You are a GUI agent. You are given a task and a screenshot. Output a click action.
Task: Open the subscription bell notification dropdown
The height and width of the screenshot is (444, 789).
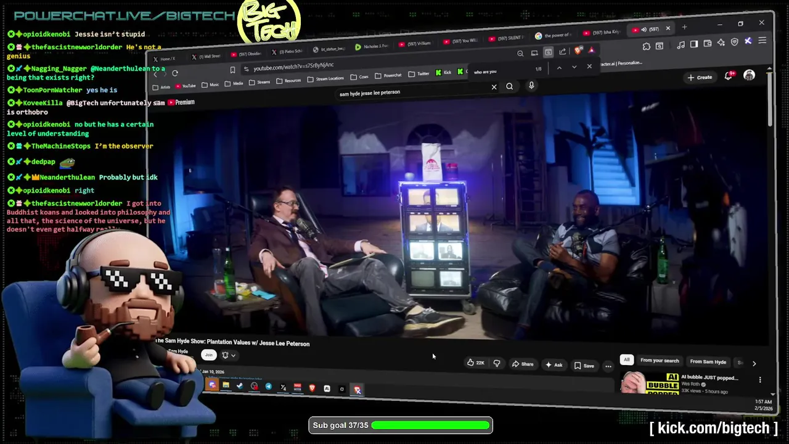(x=228, y=355)
